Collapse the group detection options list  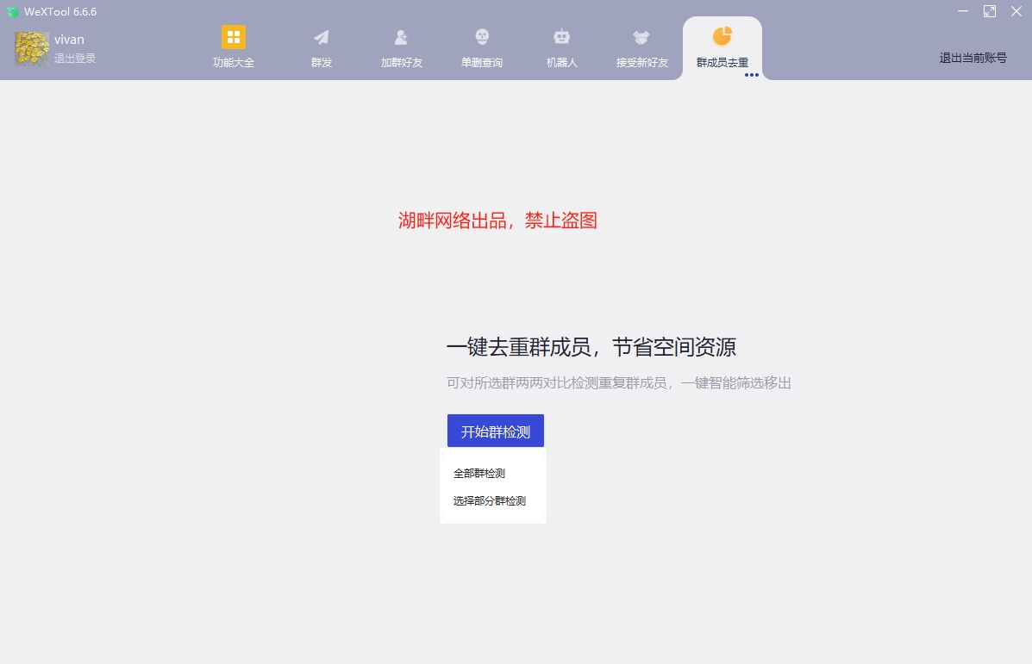pyautogui.click(x=495, y=431)
